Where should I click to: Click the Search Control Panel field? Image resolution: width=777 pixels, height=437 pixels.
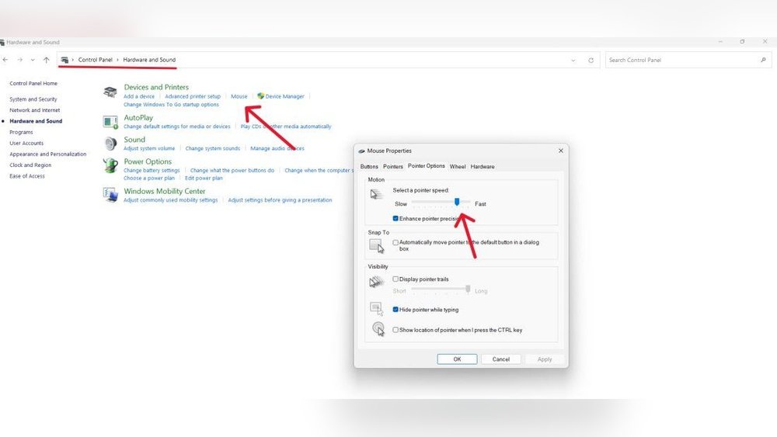[680, 60]
